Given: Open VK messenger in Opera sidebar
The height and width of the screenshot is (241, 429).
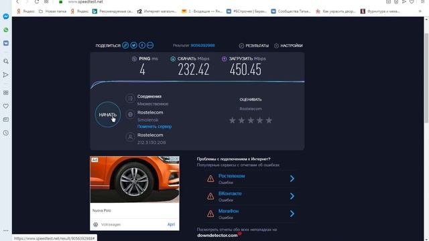Looking at the screenshot, I should click(x=6, y=43).
